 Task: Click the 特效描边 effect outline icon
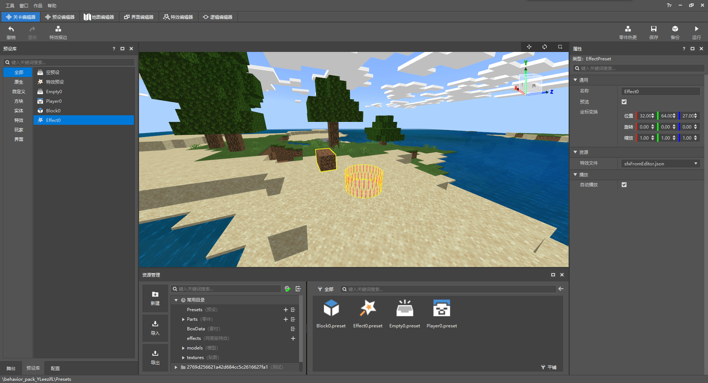click(58, 29)
